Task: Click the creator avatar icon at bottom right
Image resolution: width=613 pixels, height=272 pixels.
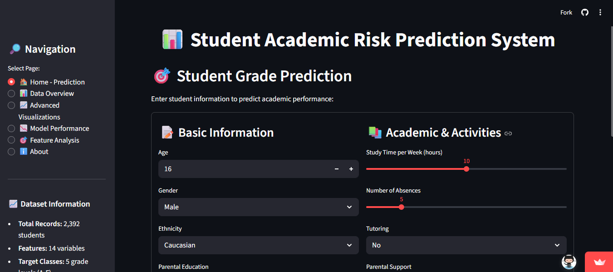Action: click(569, 262)
